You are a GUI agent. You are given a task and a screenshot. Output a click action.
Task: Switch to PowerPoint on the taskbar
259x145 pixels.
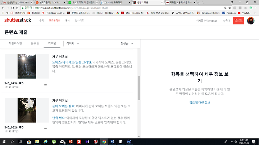coord(71,142)
